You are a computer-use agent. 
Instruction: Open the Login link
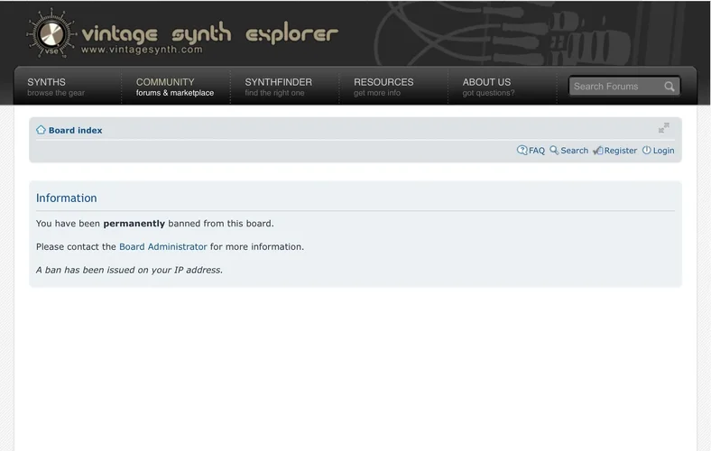click(663, 151)
